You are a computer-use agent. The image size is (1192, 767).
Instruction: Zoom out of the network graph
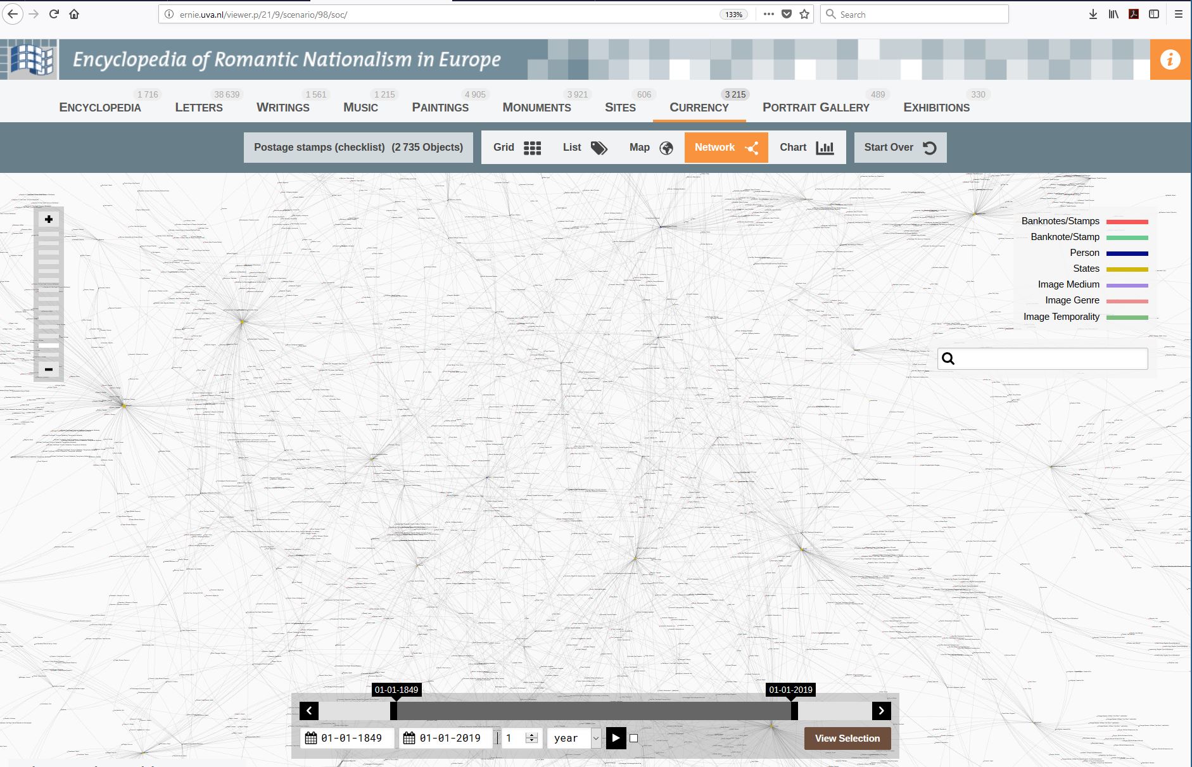pyautogui.click(x=49, y=369)
